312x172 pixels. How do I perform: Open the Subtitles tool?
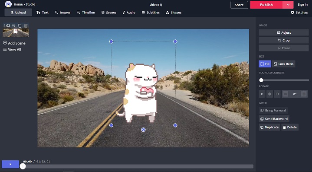(x=151, y=13)
